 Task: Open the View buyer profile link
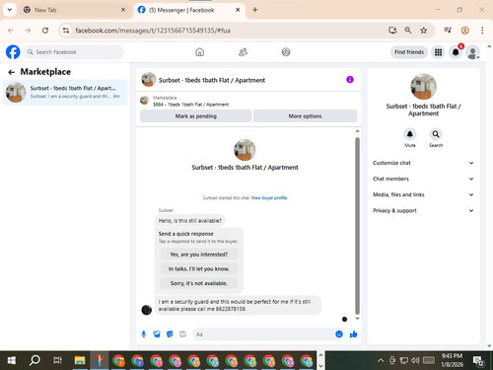[269, 197]
